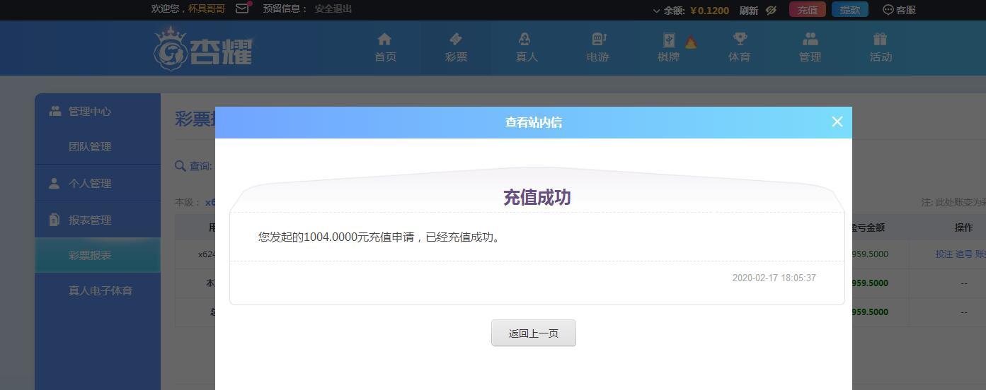Open the 电游 slot machine icon
The width and height of the screenshot is (986, 390).
598,39
